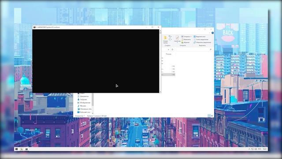Open the Windows Start menu
Viewport: 282px width, 159px height.
[x=17, y=149]
